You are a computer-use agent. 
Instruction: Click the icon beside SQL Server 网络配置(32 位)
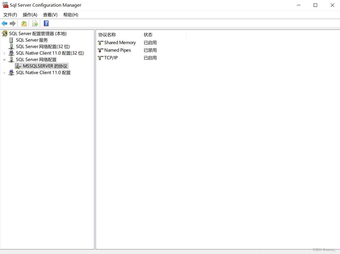(11, 47)
